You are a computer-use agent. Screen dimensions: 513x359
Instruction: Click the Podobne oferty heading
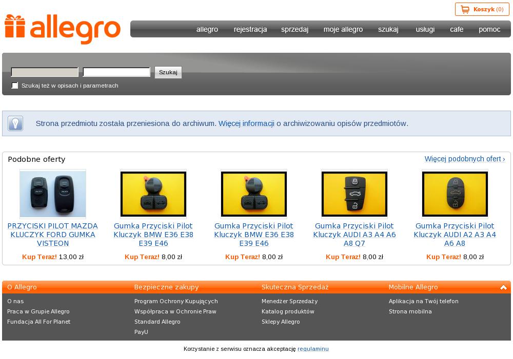(36, 159)
